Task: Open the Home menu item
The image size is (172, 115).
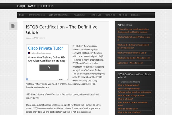Action: coord(22,15)
